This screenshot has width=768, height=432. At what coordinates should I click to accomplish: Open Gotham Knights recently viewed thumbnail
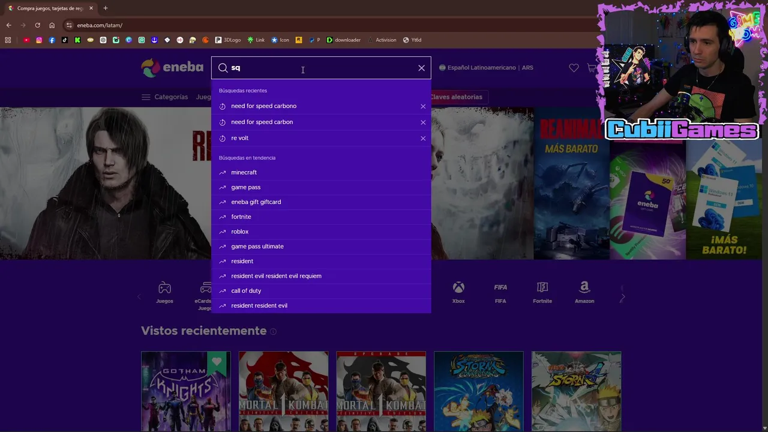point(186,391)
